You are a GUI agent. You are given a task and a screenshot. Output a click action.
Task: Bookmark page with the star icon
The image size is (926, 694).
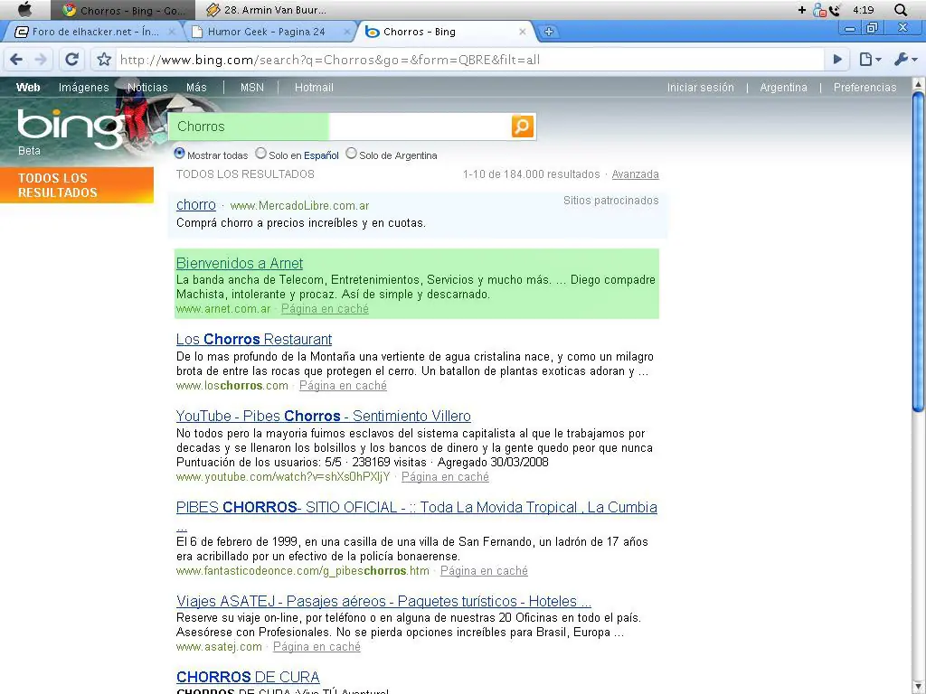104,59
